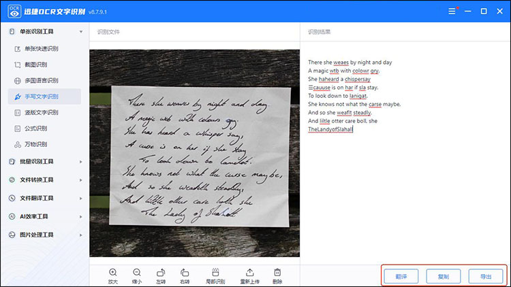Click the line 'There she weaes by night and day'
Viewport: 511px width, 287px height.
point(350,62)
